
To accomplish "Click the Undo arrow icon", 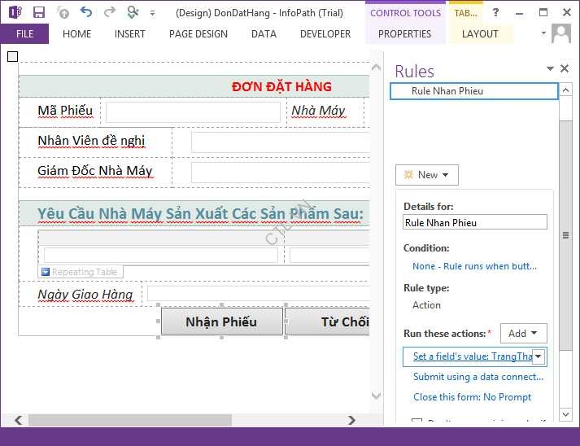I will click(86, 12).
